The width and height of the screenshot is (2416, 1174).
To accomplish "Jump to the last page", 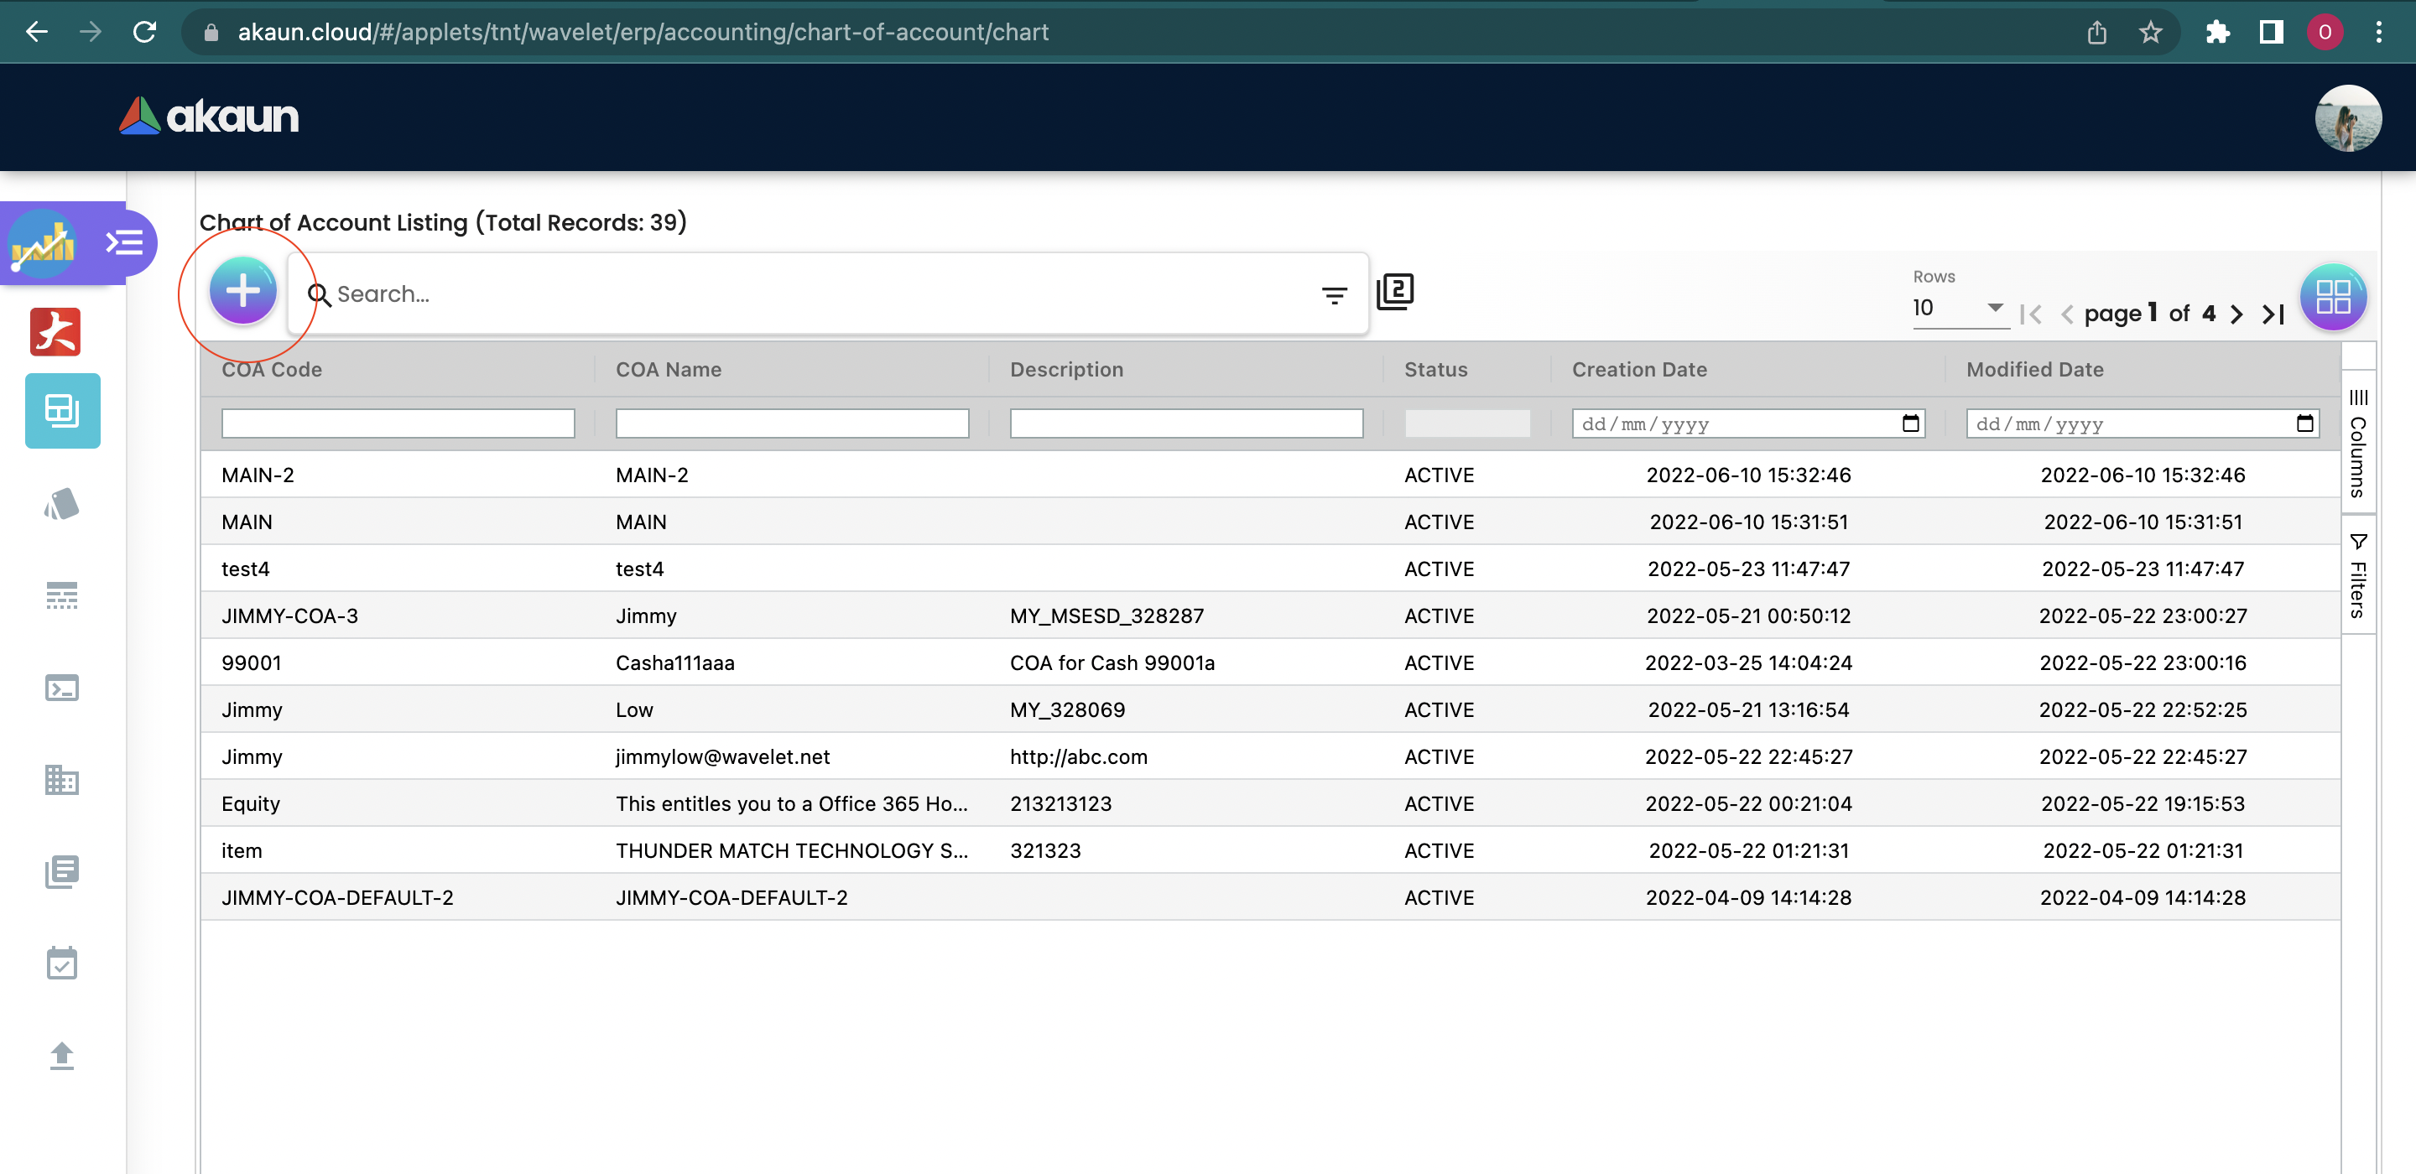I will (2273, 314).
